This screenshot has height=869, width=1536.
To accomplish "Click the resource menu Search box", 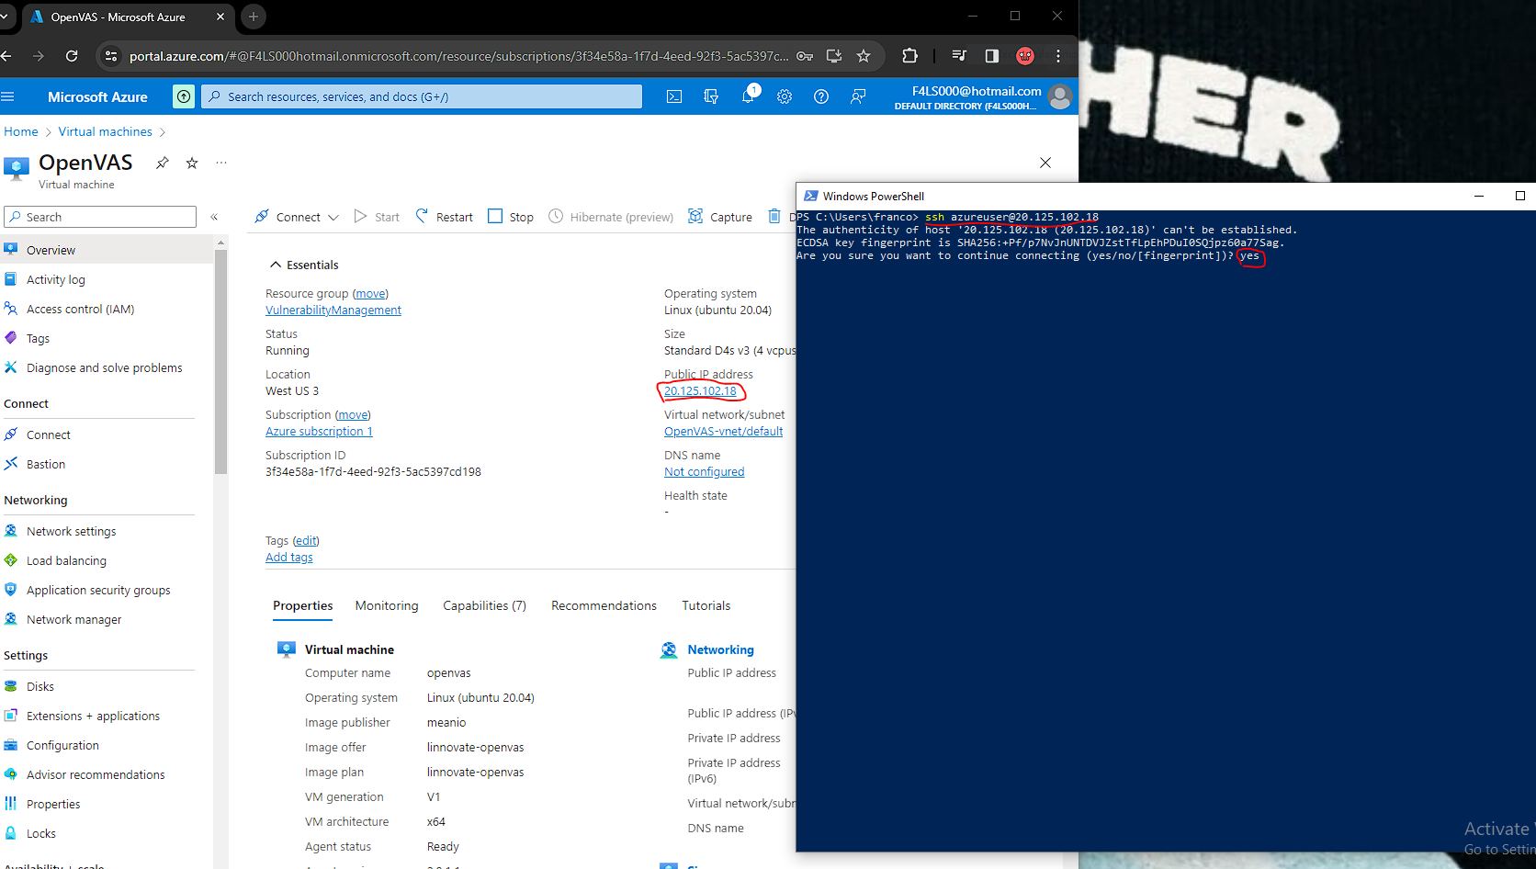I will [x=100, y=217].
